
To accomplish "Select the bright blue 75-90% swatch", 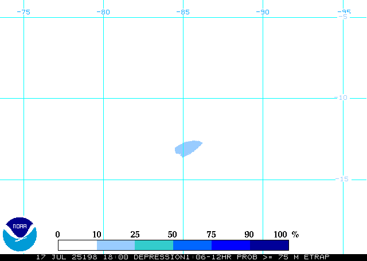I will (x=231, y=245).
